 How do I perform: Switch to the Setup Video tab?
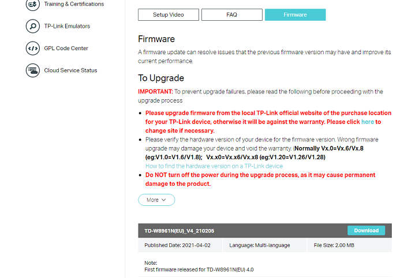(169, 14)
